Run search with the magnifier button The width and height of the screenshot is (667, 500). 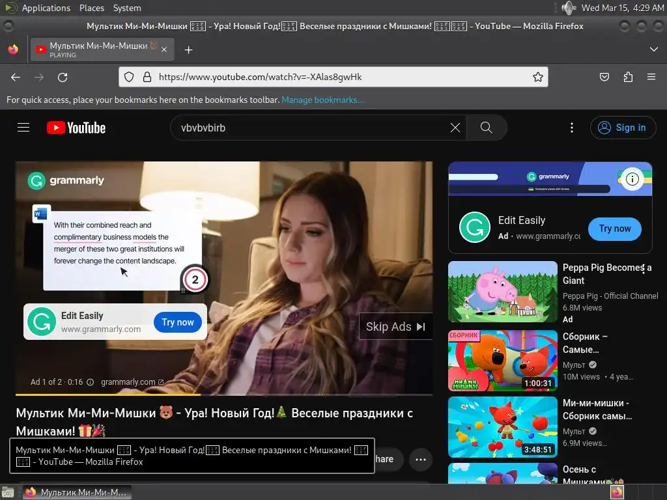[x=486, y=128]
